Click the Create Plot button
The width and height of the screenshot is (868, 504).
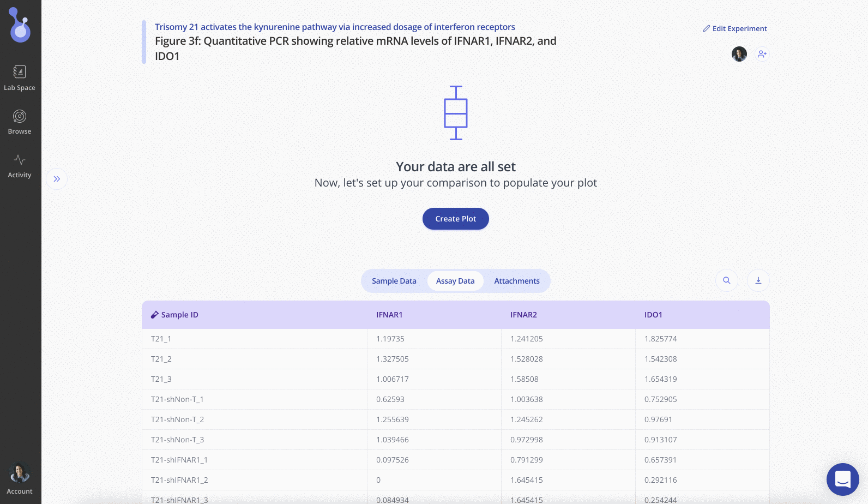coord(456,219)
